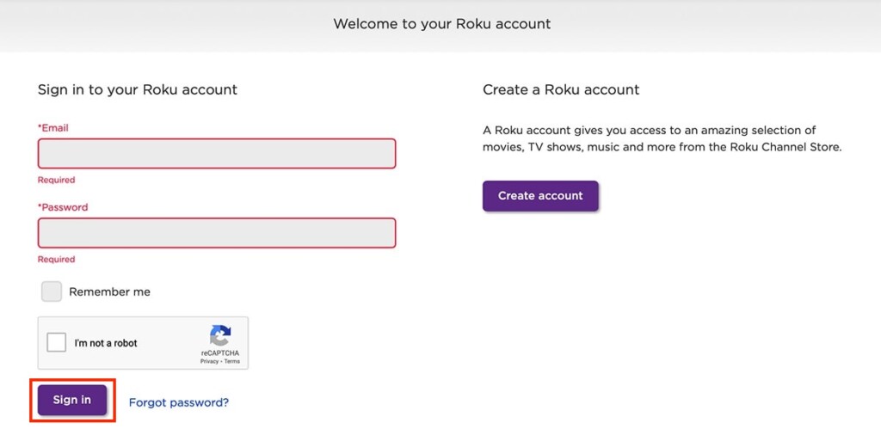This screenshot has width=881, height=429.
Task: Open the reCAPTCHA Privacy link
Action: [210, 362]
